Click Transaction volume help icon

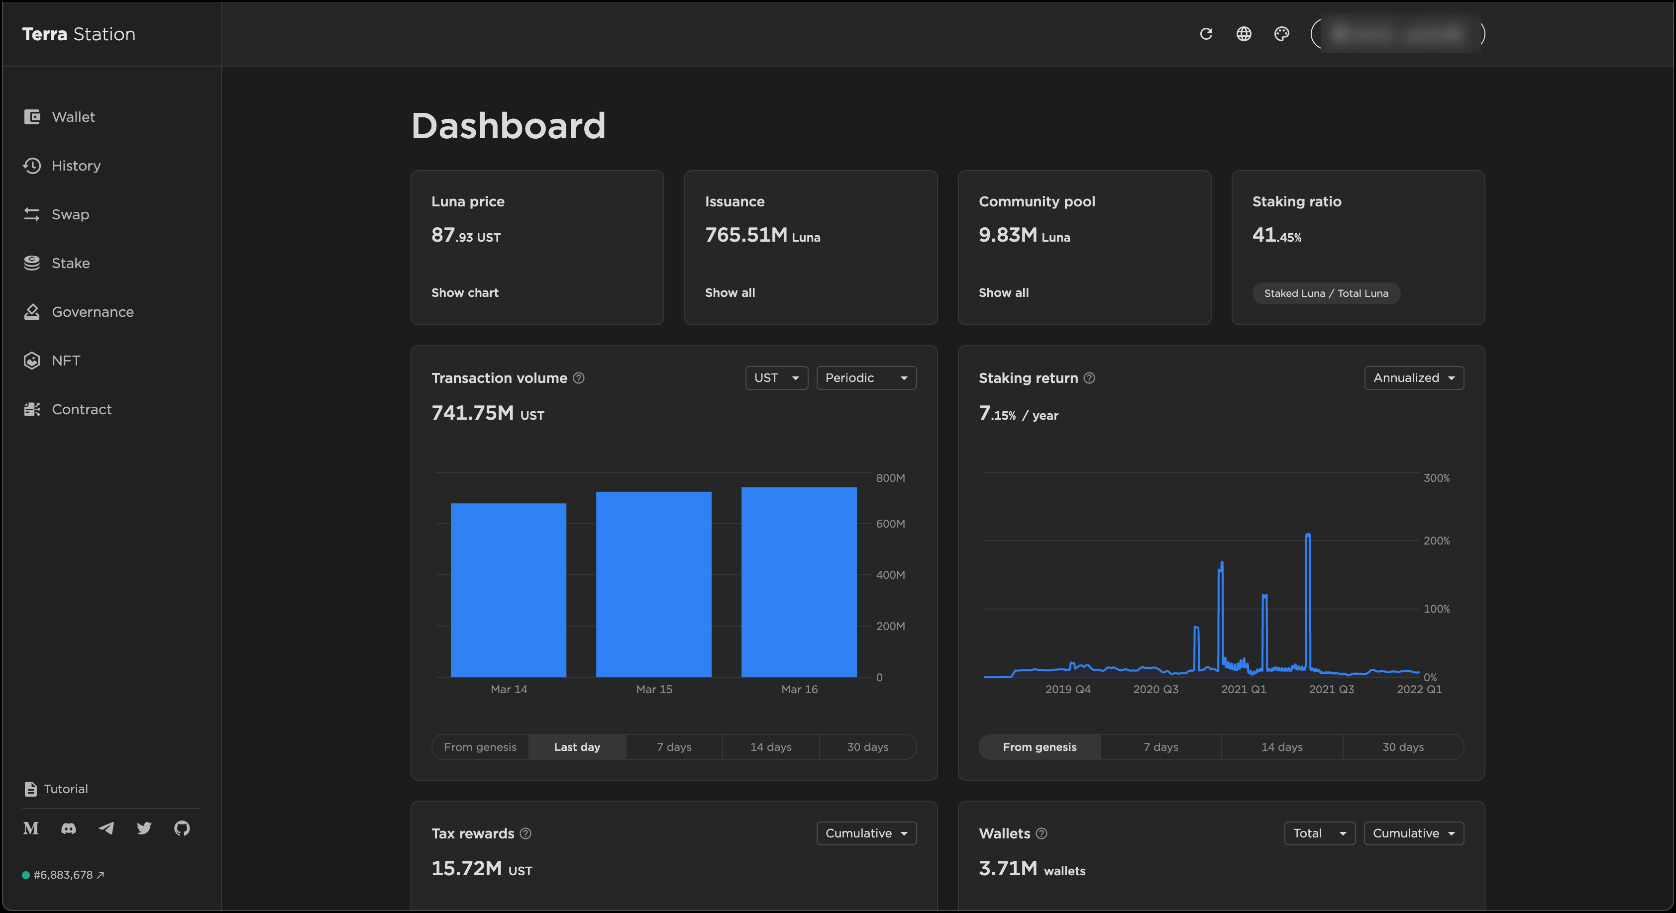[x=578, y=378]
